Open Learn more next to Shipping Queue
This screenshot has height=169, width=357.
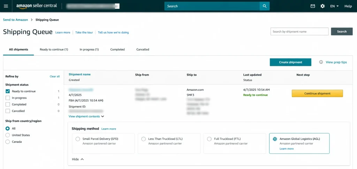click(x=63, y=32)
